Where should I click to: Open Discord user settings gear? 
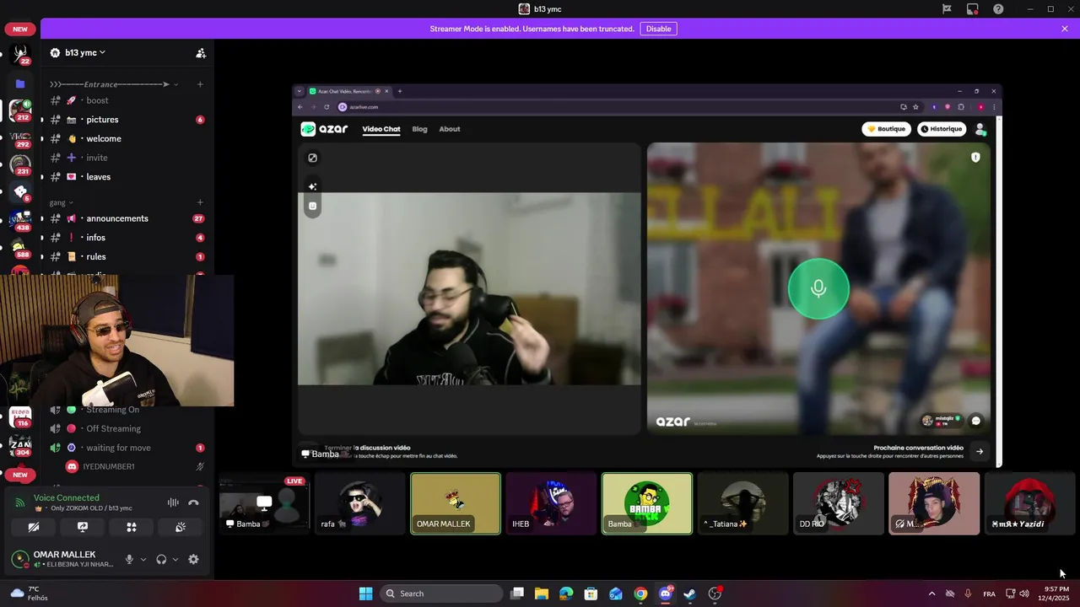click(x=193, y=559)
